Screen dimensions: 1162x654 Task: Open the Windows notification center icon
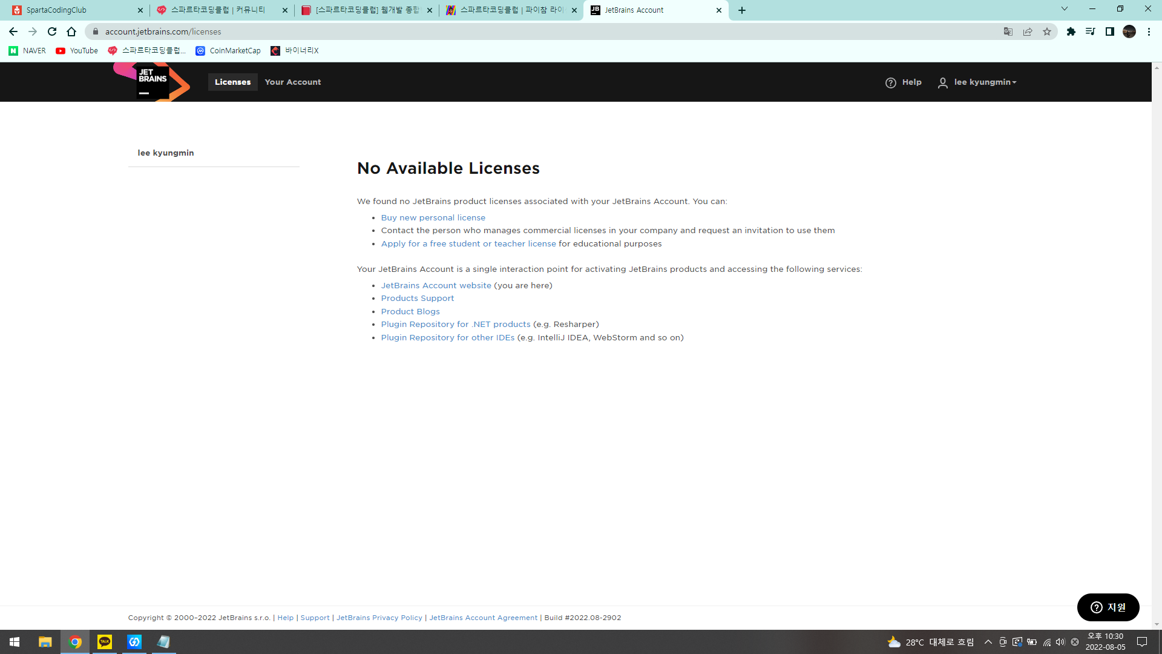[1142, 642]
